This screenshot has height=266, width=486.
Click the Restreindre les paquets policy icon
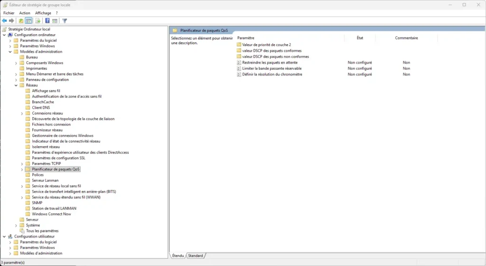click(x=239, y=63)
